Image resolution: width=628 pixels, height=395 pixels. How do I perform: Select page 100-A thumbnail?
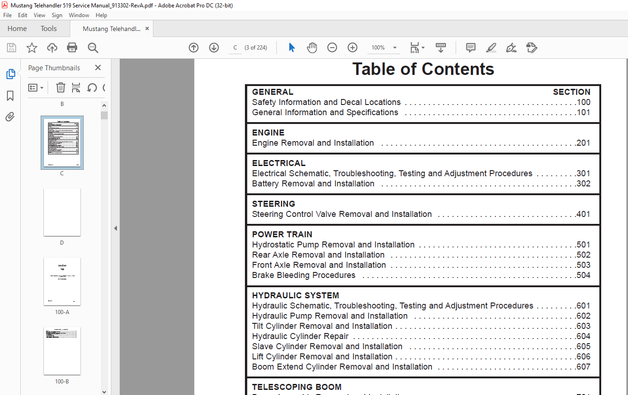pos(62,281)
